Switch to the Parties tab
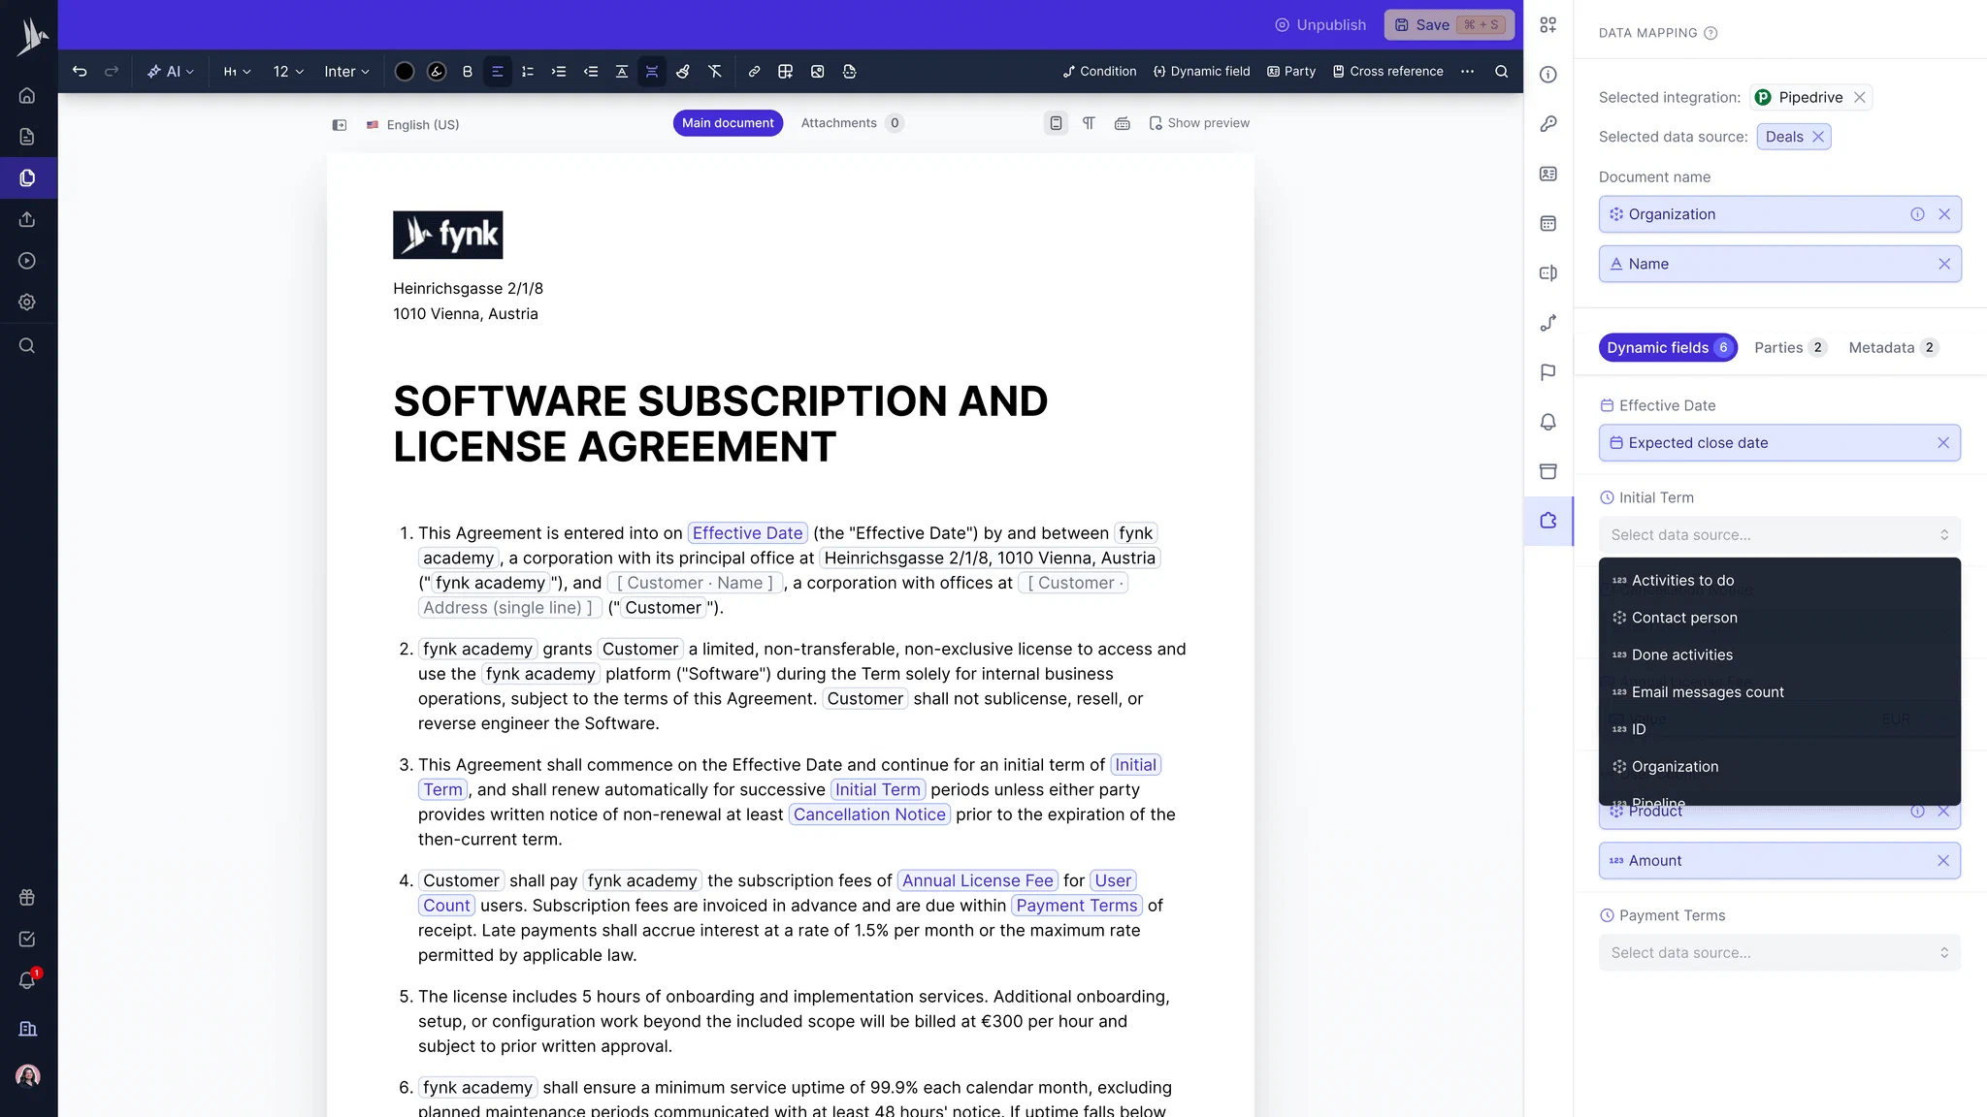 [x=1790, y=348]
